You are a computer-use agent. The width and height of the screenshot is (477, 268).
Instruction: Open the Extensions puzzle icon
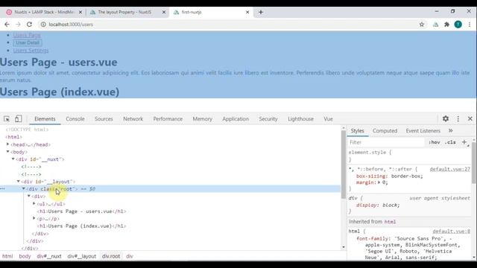pos(446,25)
